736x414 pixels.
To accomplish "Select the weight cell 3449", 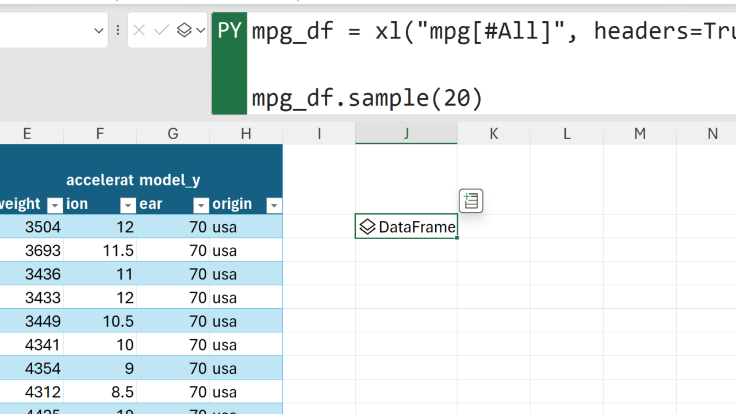I will click(32, 321).
